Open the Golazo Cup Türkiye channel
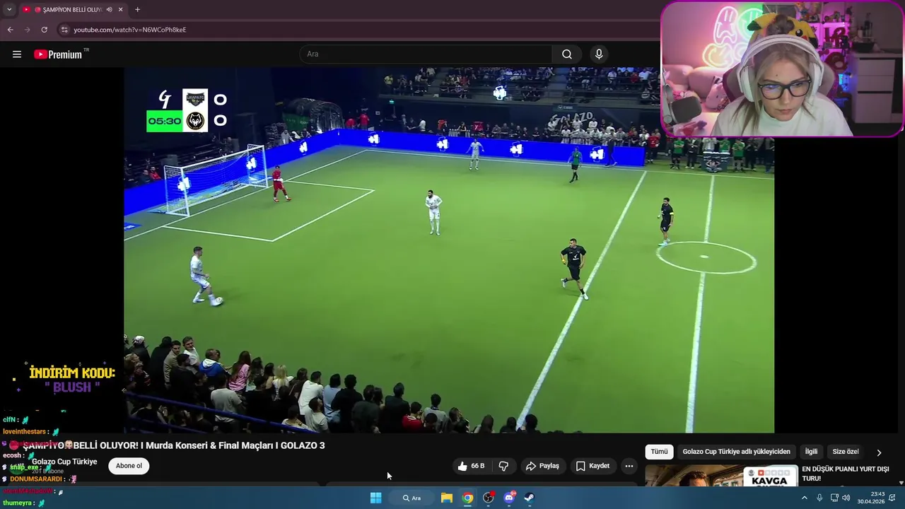The width and height of the screenshot is (905, 509). tap(64, 462)
